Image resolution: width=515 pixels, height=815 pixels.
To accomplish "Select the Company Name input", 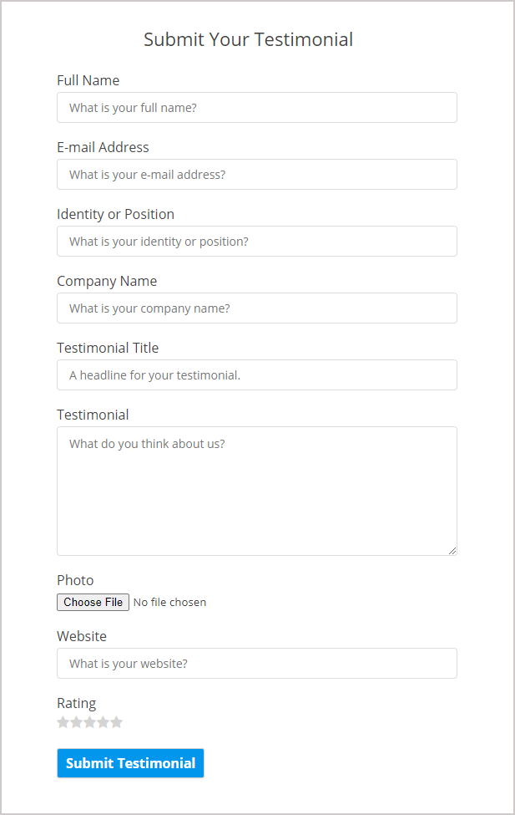I will tap(256, 308).
